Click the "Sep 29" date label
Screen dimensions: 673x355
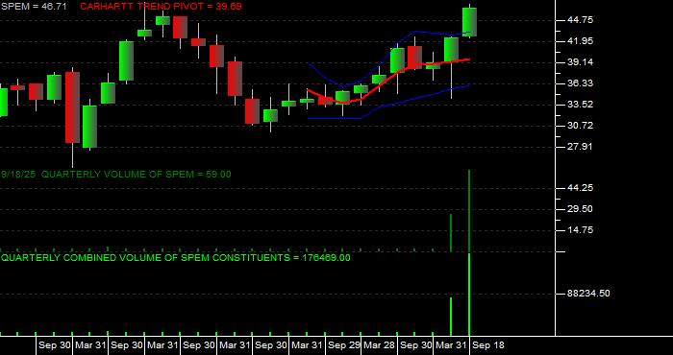(x=344, y=345)
